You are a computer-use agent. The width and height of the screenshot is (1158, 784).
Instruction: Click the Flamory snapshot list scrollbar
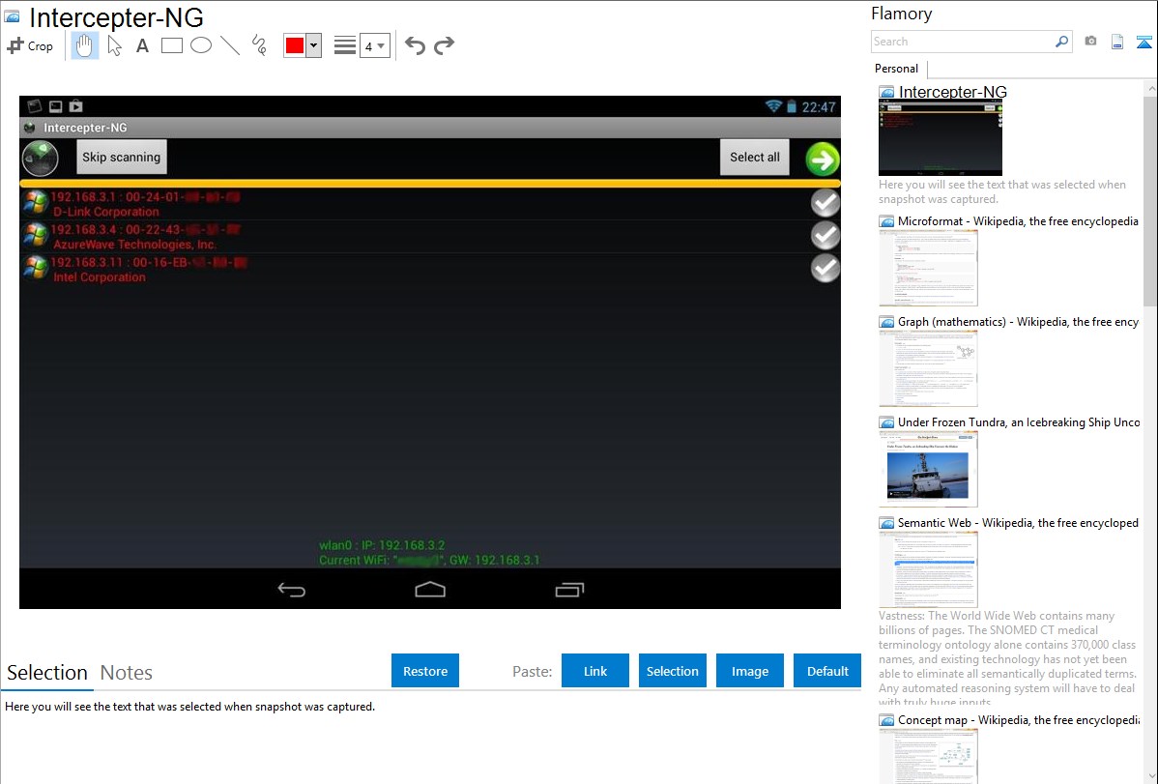click(1150, 199)
